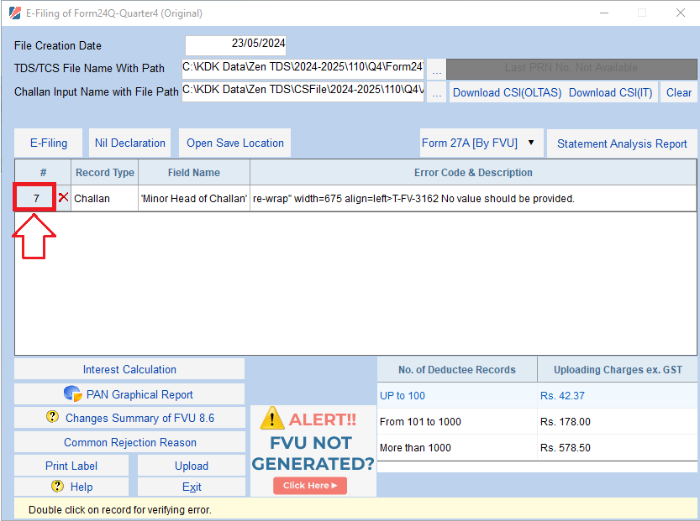Click Open Save Location button
700x521 pixels.
[234, 143]
